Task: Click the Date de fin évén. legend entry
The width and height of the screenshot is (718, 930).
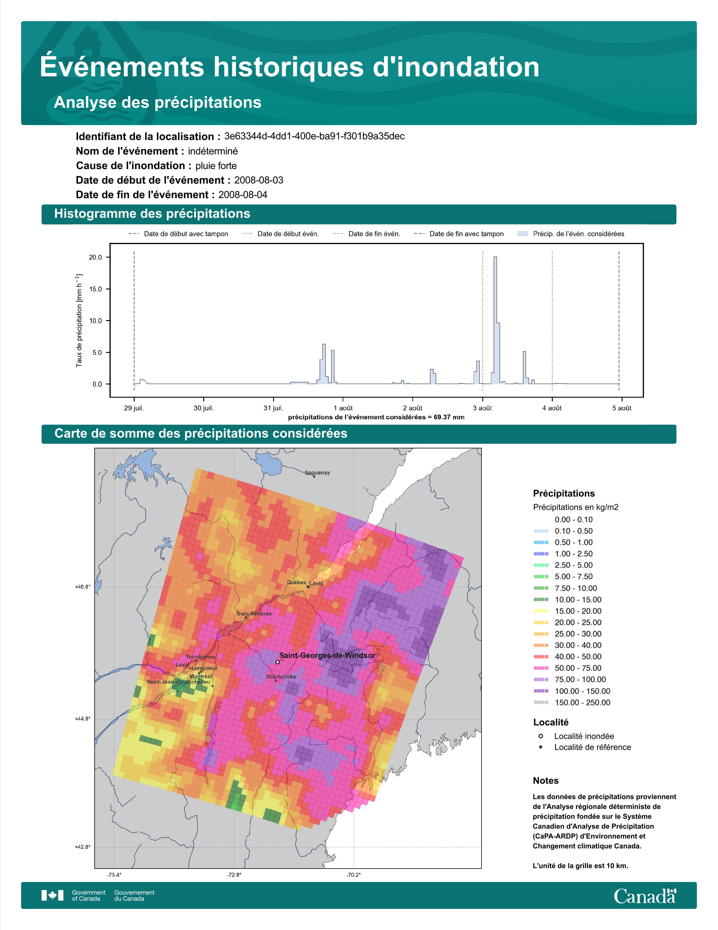Action: (366, 234)
